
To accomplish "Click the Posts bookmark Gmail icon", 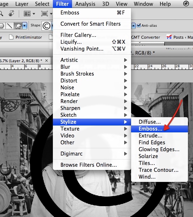I will click(169, 37).
